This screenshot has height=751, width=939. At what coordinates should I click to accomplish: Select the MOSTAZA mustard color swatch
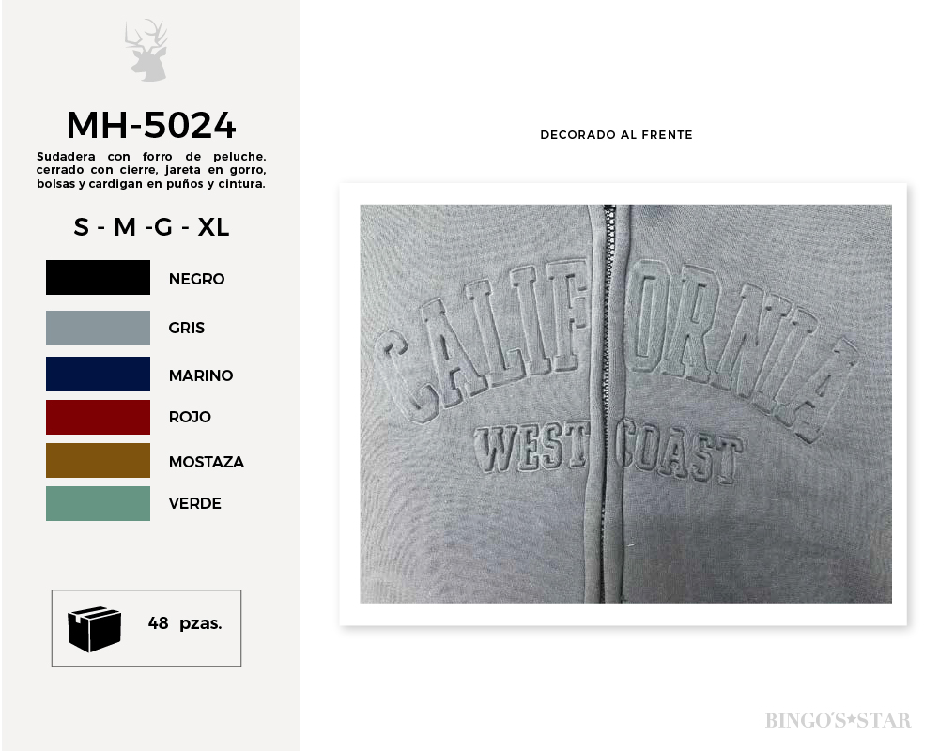tap(99, 460)
